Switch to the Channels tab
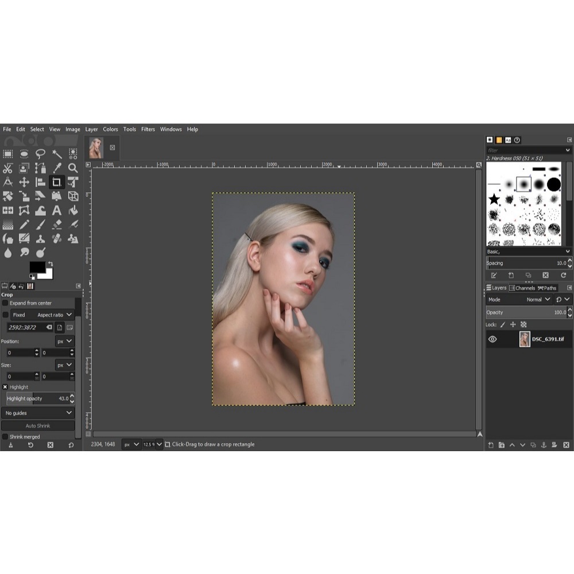This screenshot has width=574, height=574. (x=522, y=288)
